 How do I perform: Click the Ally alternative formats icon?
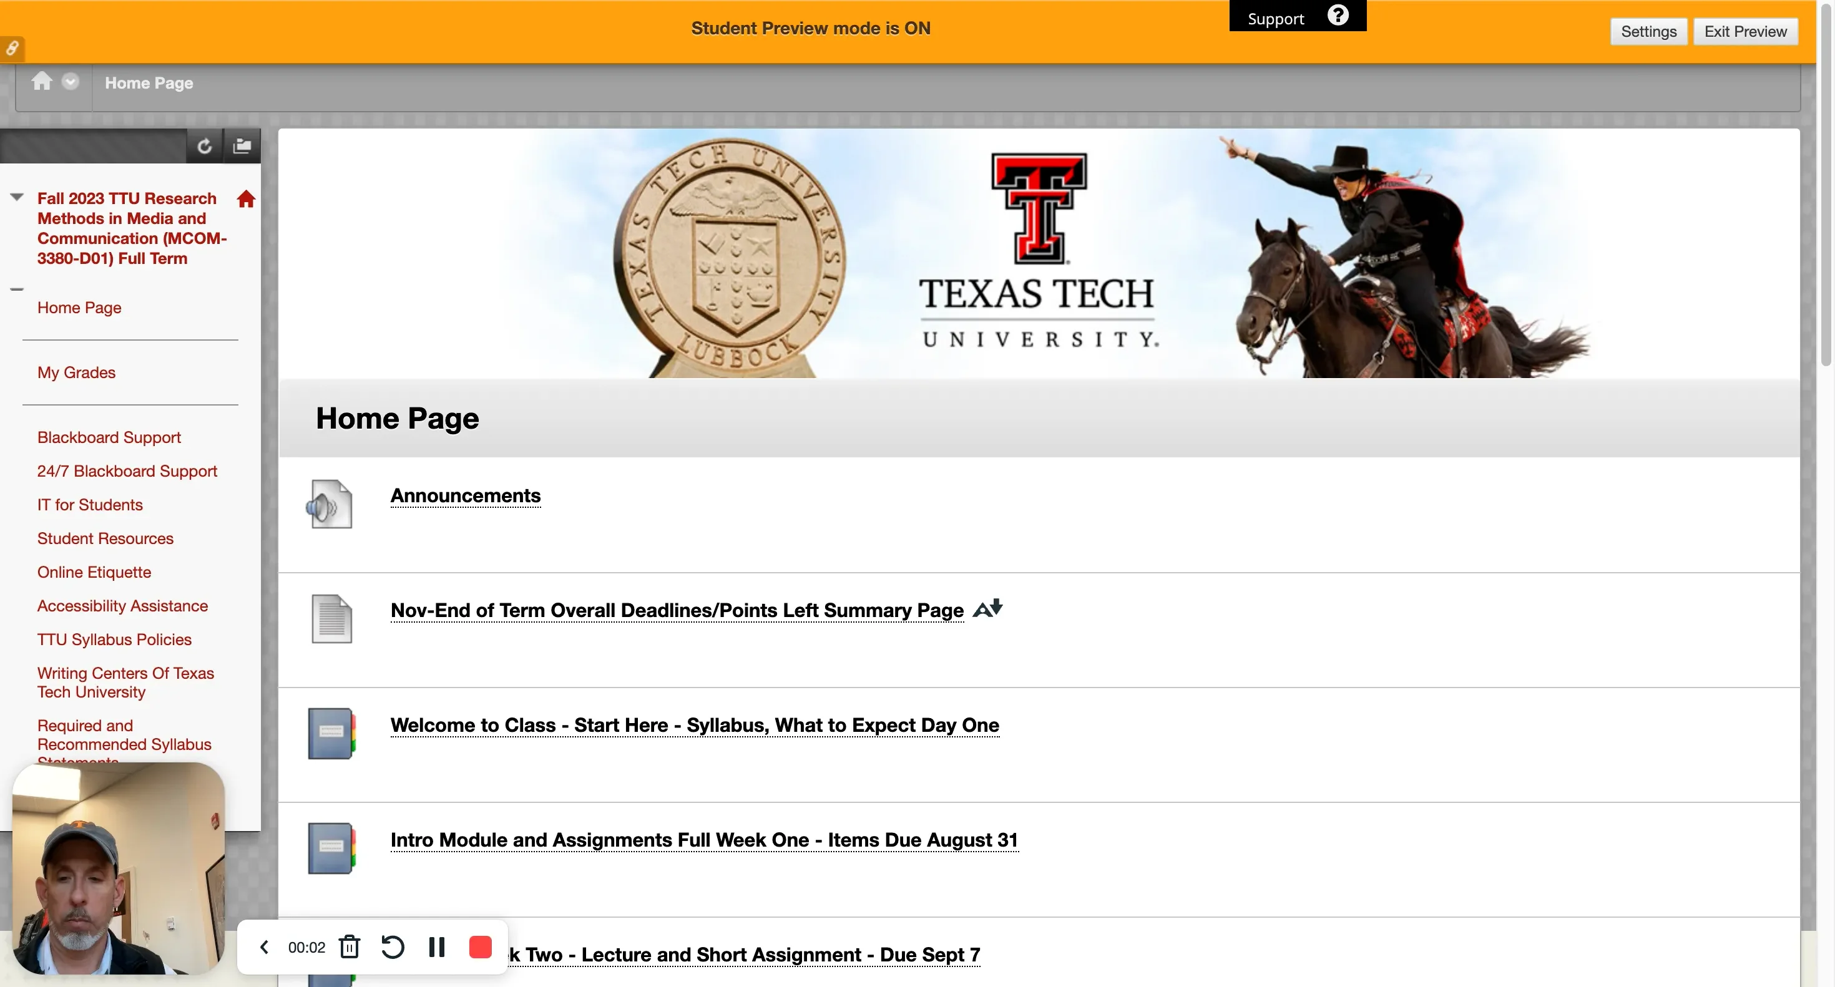point(988,609)
